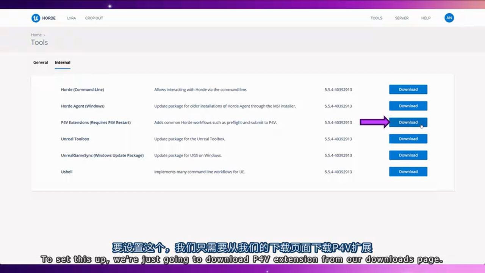Click the Tools page heading
485x273 pixels.
(39, 42)
